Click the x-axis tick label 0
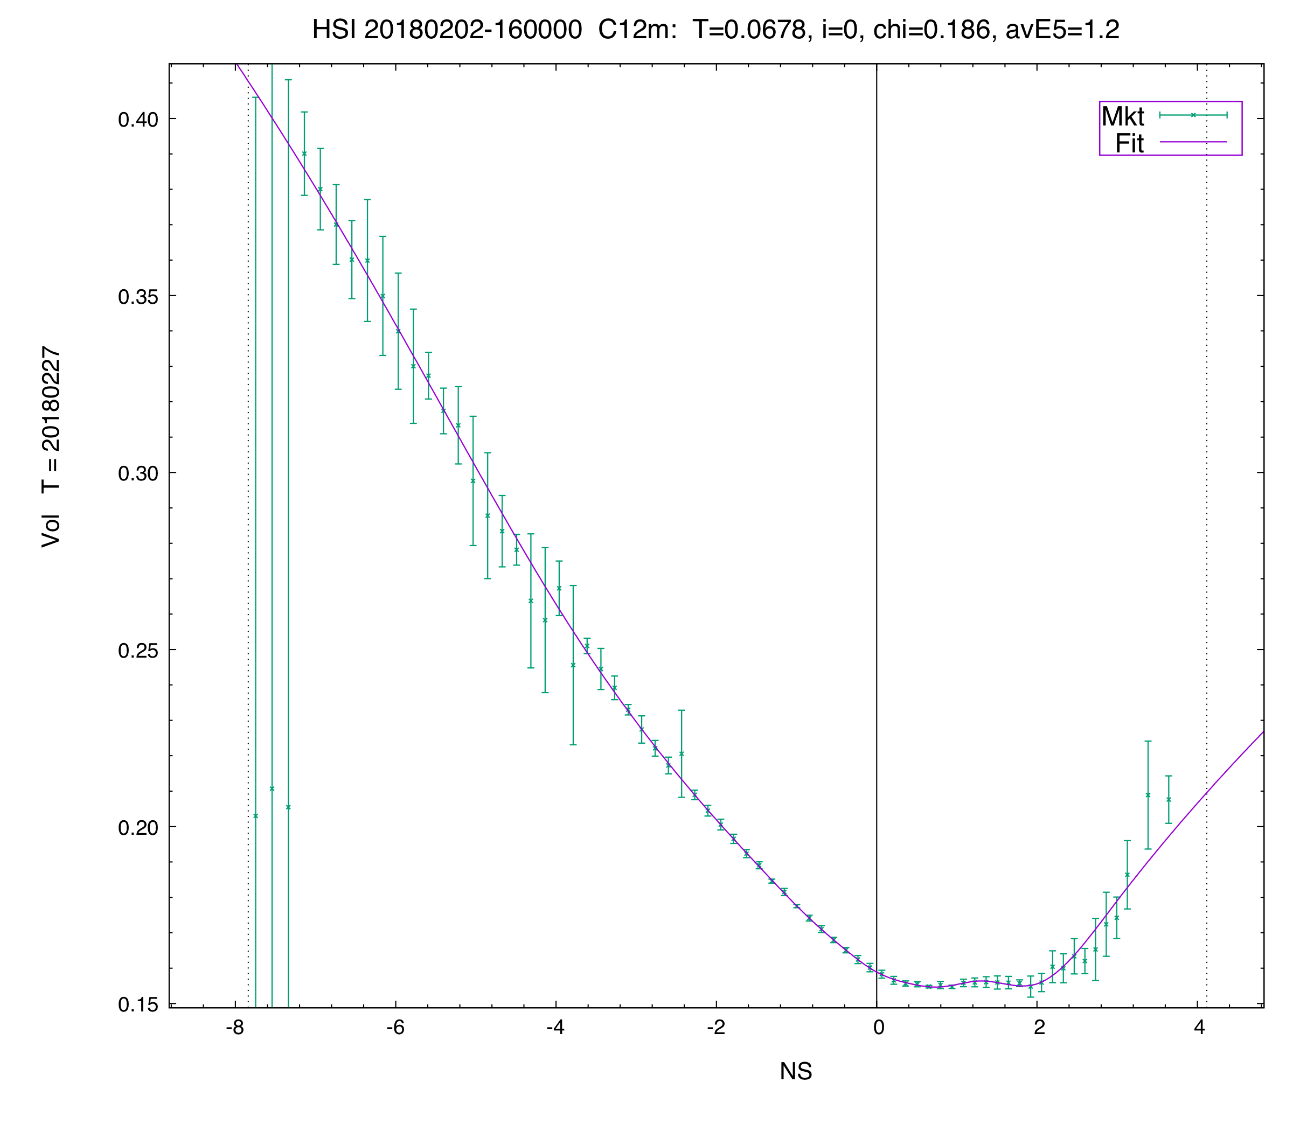Image resolution: width=1293 pixels, height=1131 pixels. click(879, 1028)
